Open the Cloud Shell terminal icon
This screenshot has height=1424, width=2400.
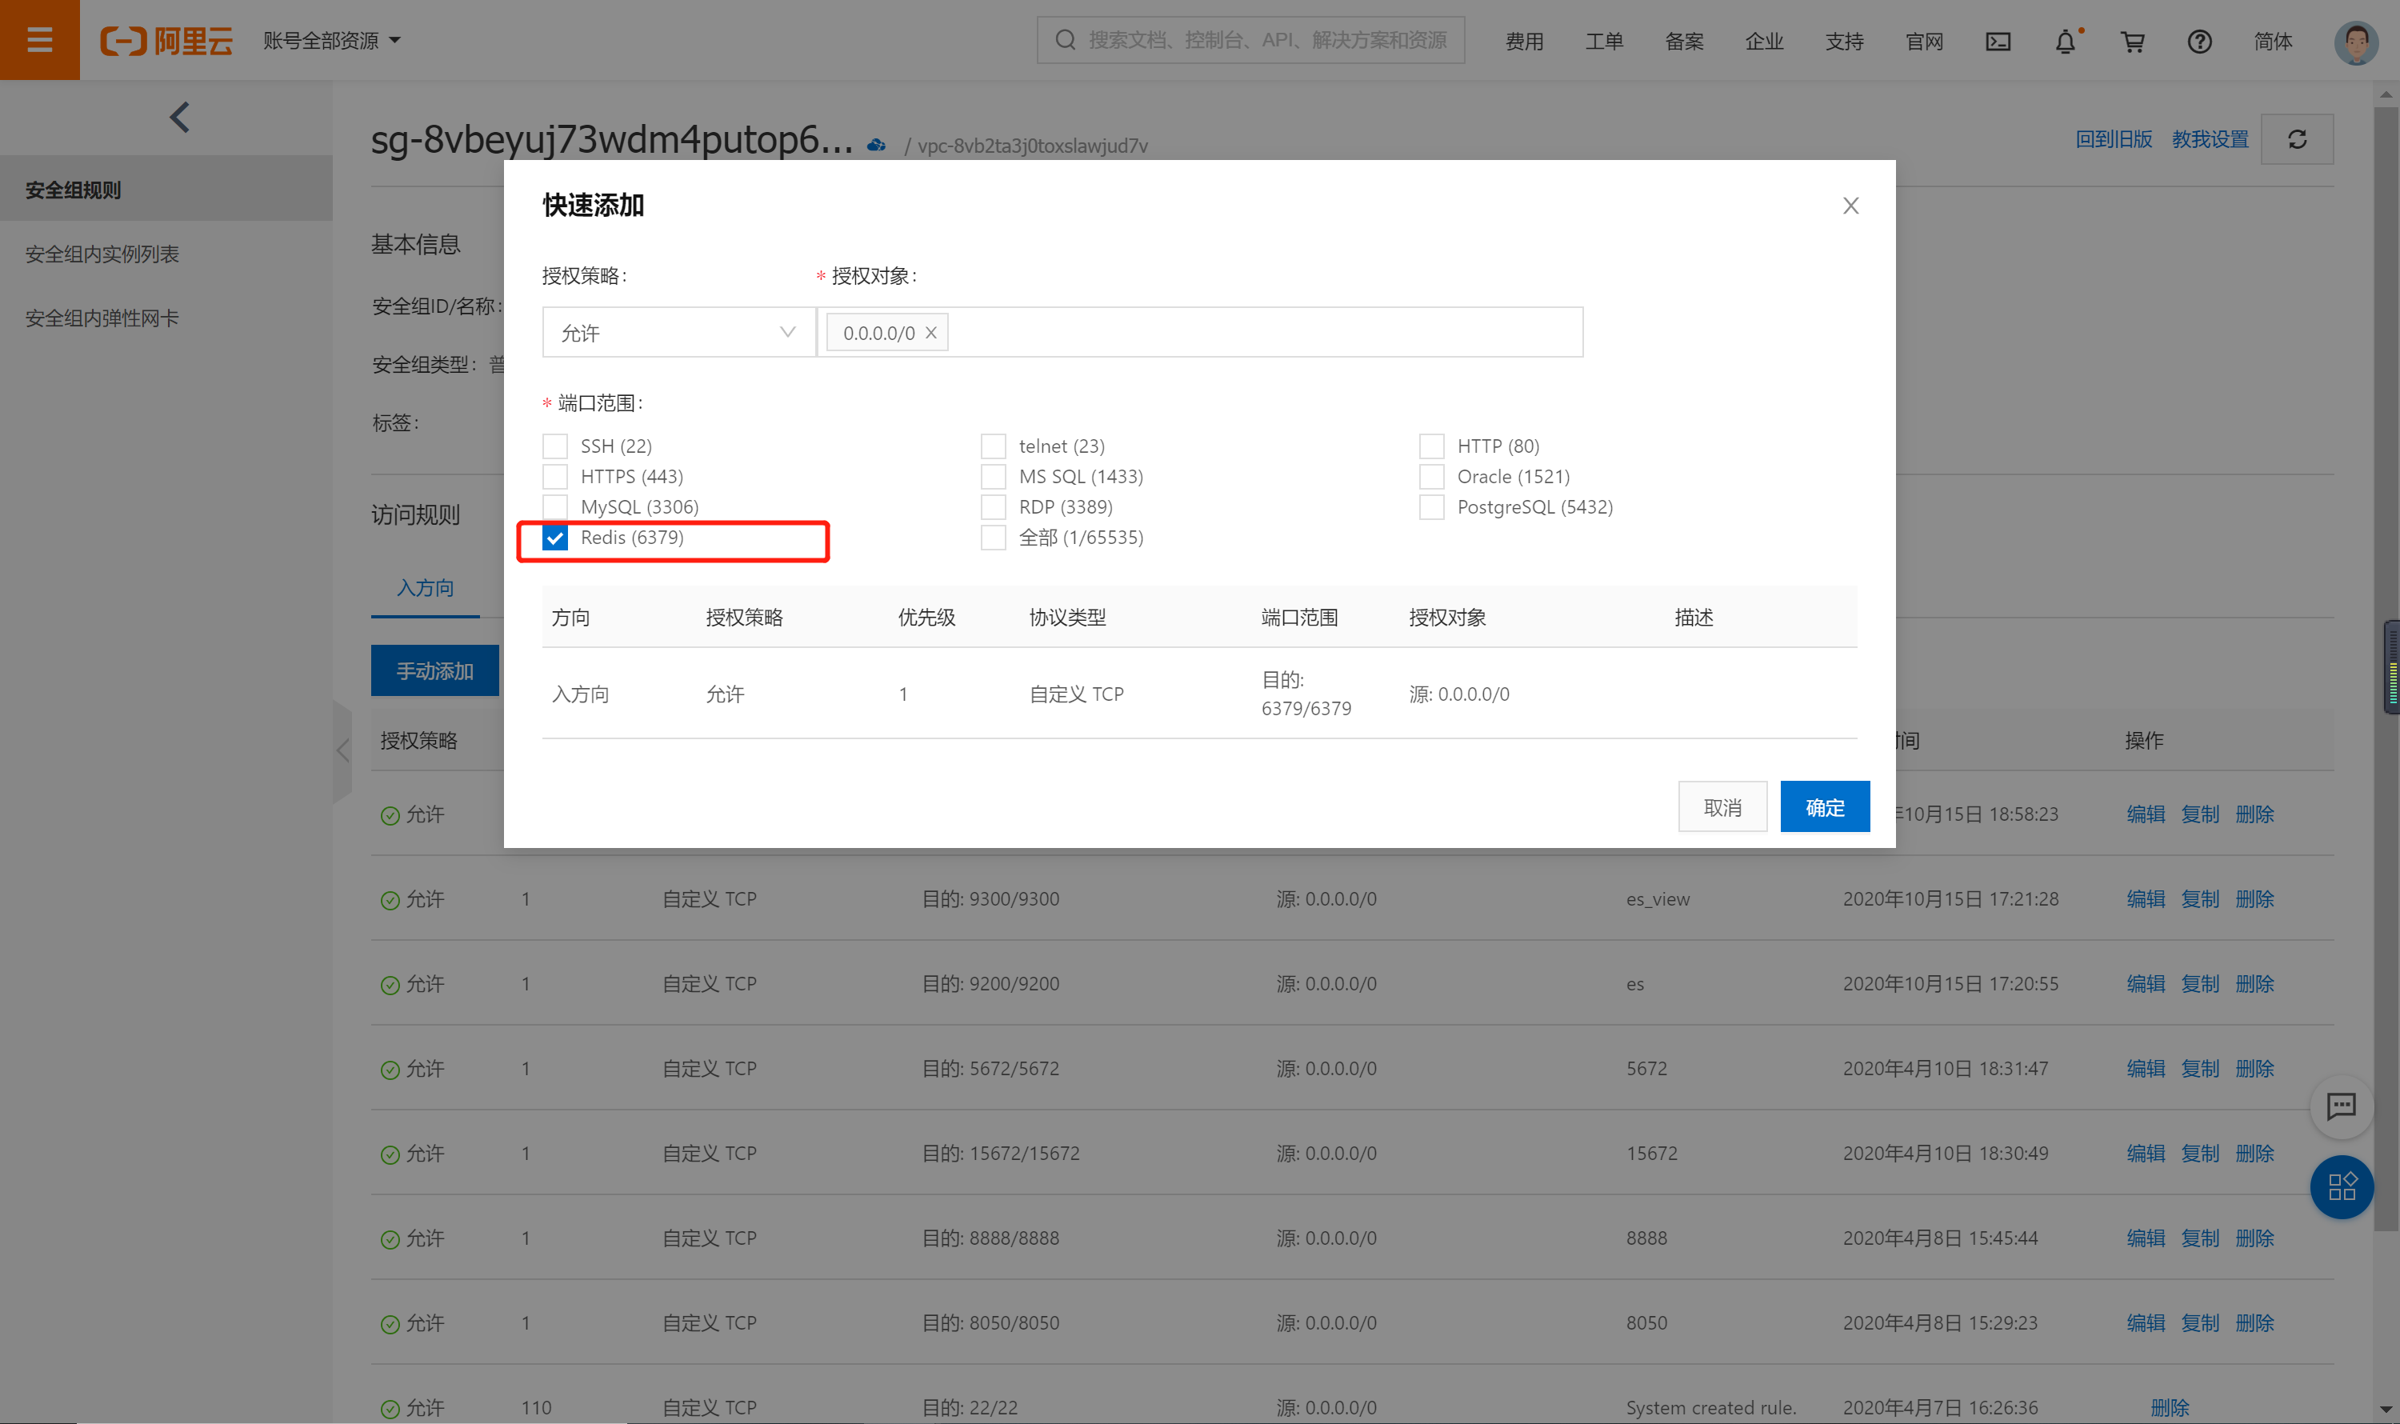pyautogui.click(x=1998, y=42)
